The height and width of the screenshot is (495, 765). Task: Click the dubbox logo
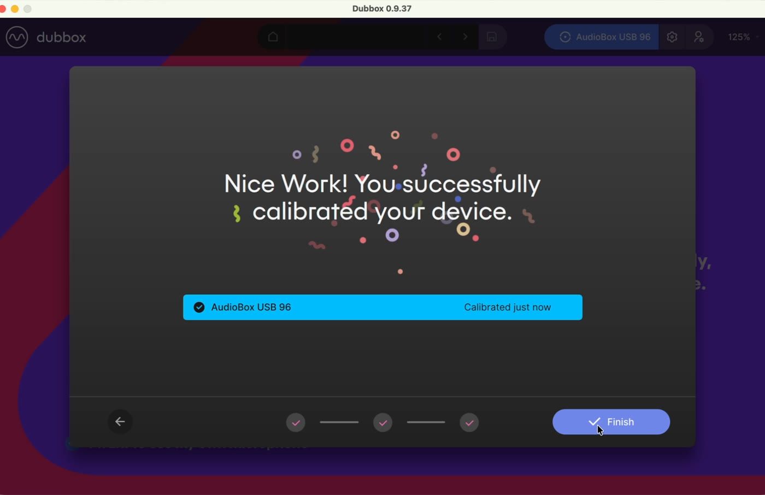(17, 37)
